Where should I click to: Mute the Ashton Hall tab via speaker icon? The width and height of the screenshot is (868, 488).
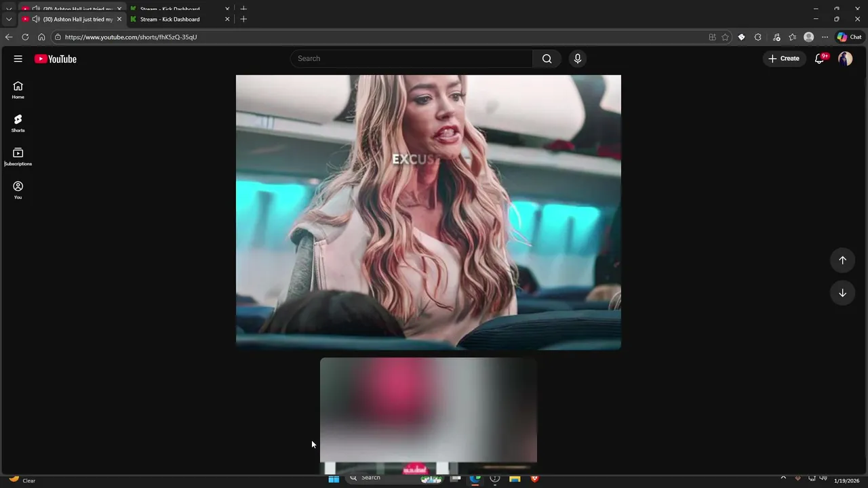[x=36, y=19]
